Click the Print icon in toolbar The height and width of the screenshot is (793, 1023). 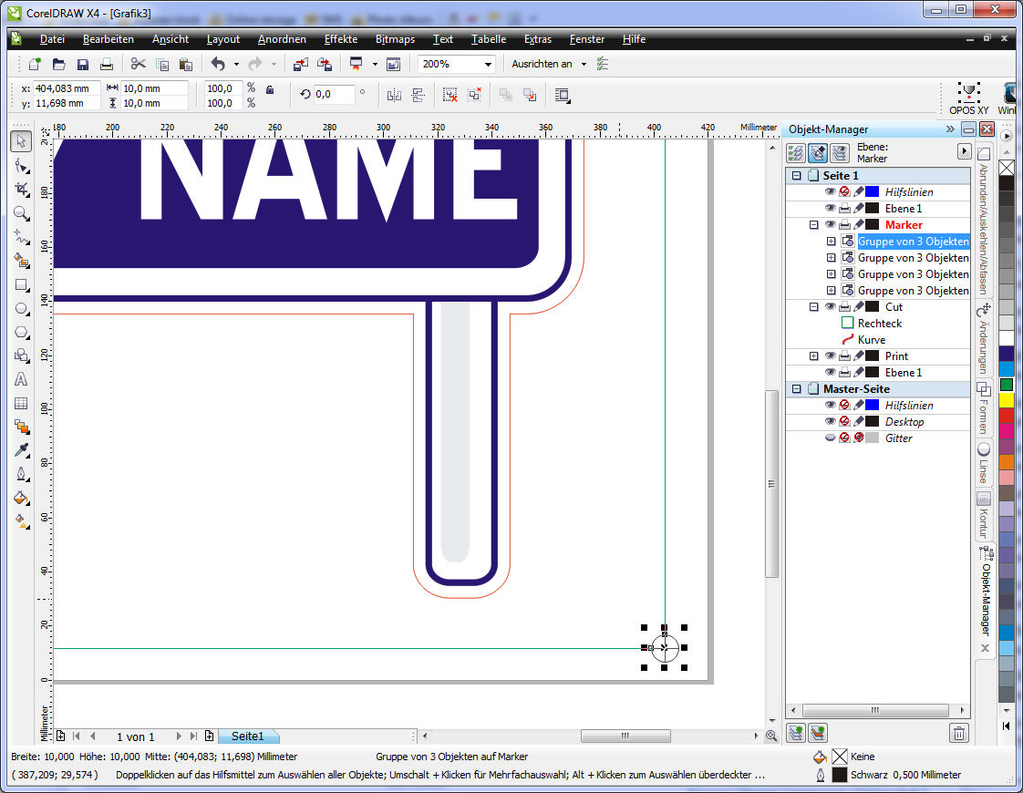click(107, 65)
